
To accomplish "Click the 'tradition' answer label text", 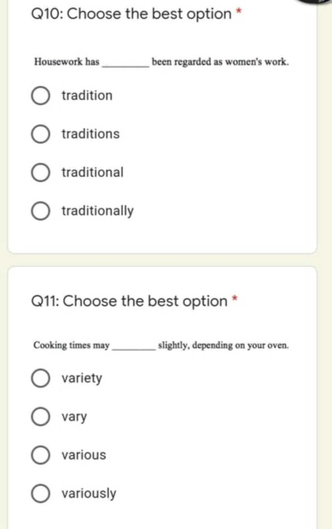I will coord(87,96).
